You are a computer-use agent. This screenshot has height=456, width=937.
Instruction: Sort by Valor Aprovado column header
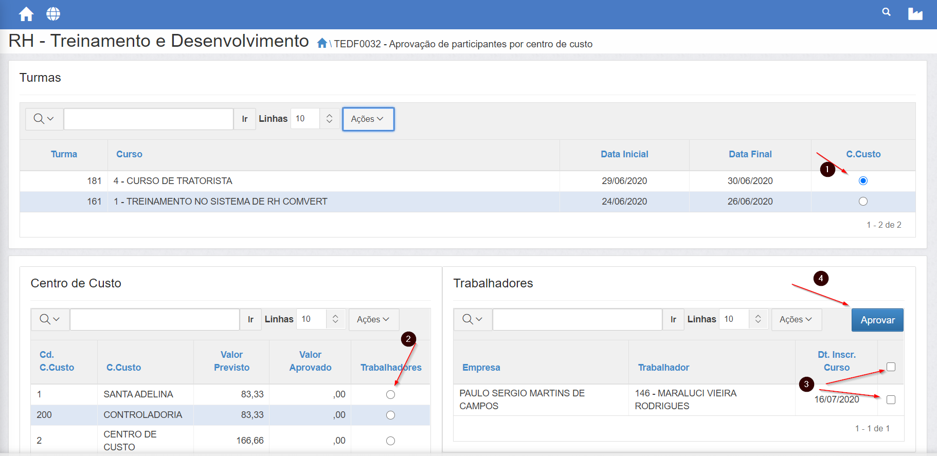[310, 361]
